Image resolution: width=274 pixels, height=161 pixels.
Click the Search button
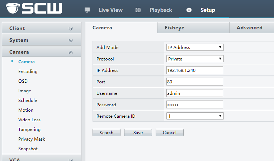[107, 133]
